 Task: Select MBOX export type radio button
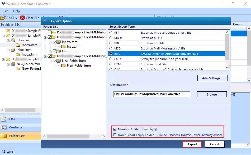111,38
